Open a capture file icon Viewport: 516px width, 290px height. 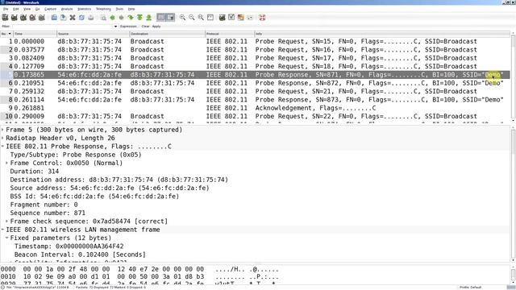pyautogui.click(x=54, y=18)
